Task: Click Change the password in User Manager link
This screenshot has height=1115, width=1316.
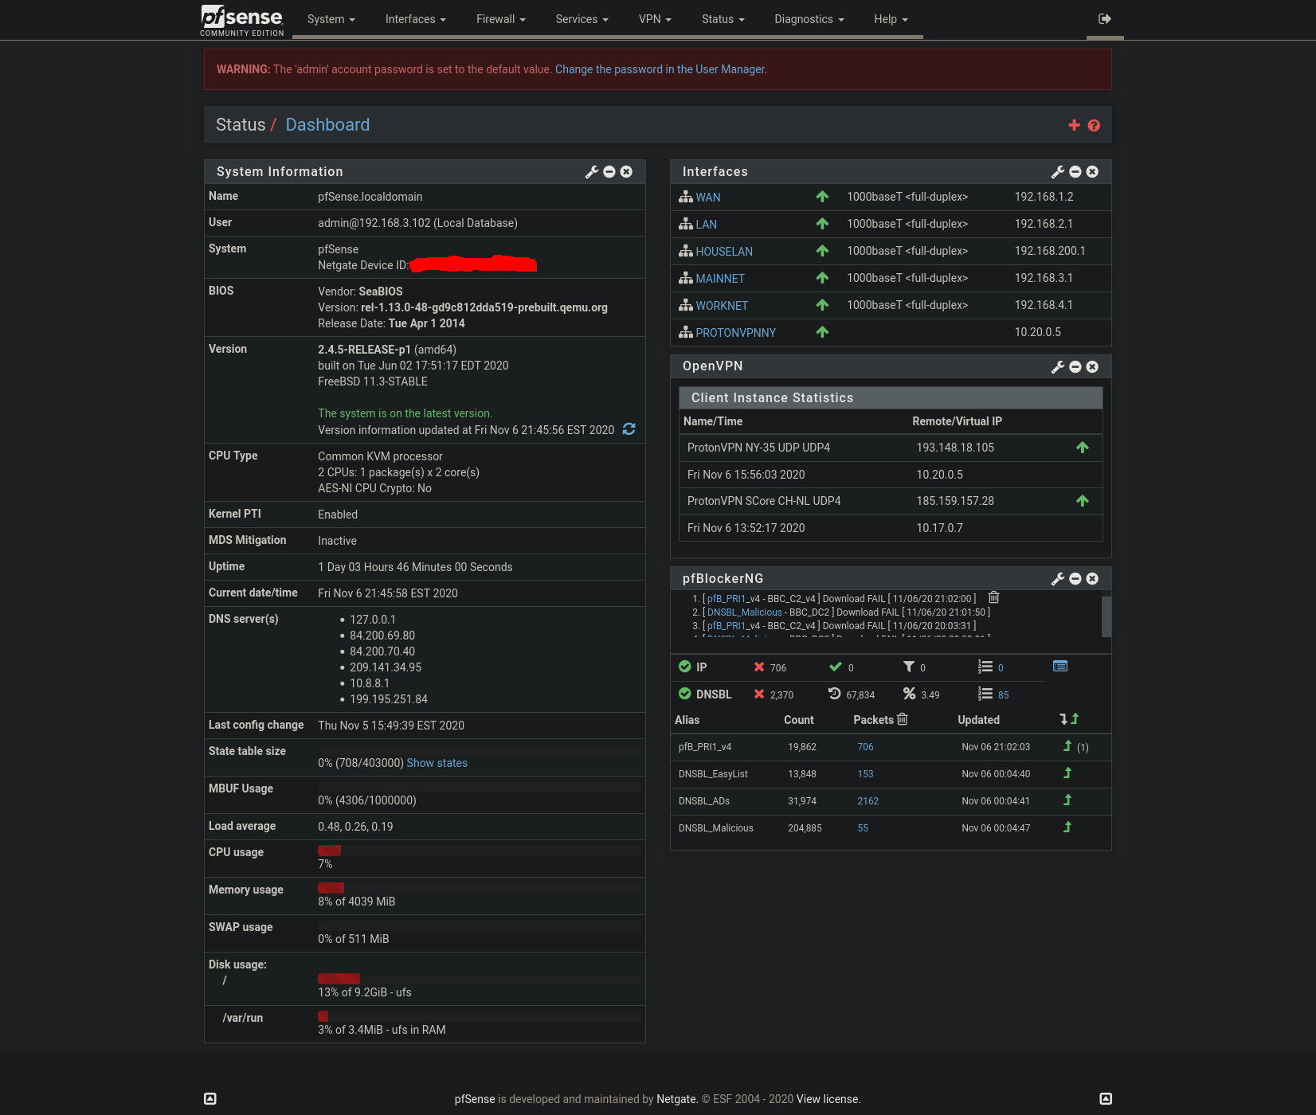Action: click(661, 69)
